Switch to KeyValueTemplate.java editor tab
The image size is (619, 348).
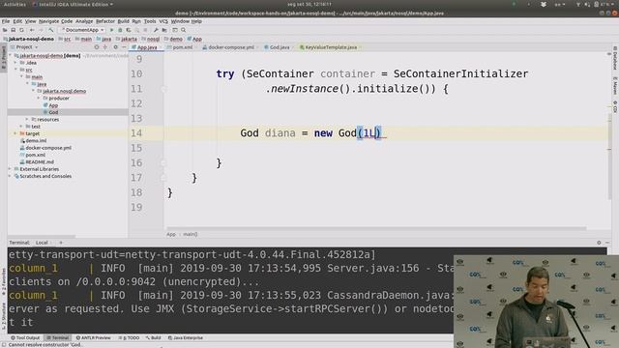click(x=330, y=47)
